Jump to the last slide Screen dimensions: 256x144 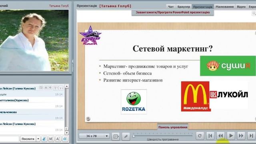(252, 136)
